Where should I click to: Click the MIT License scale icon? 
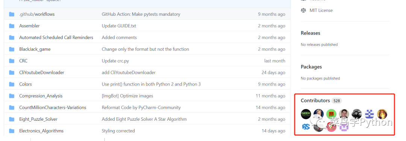(303, 10)
